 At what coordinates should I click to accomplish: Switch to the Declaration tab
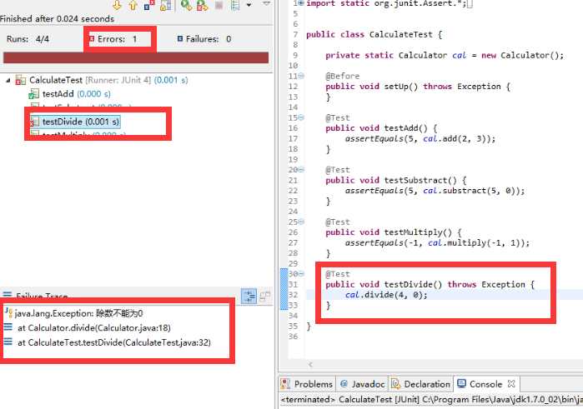421,384
